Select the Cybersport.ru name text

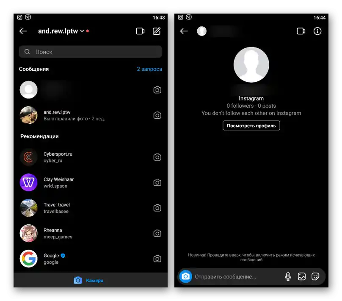coord(58,154)
